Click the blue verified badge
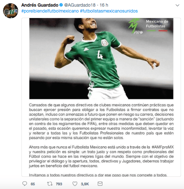 (x=61, y=5)
